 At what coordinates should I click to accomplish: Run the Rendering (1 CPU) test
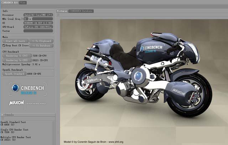(x=17, y=56)
